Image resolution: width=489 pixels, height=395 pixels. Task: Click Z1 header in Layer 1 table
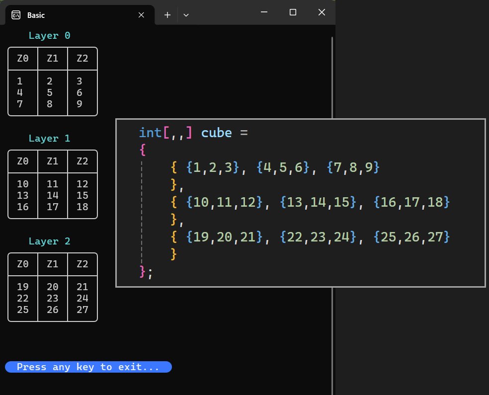(52, 161)
